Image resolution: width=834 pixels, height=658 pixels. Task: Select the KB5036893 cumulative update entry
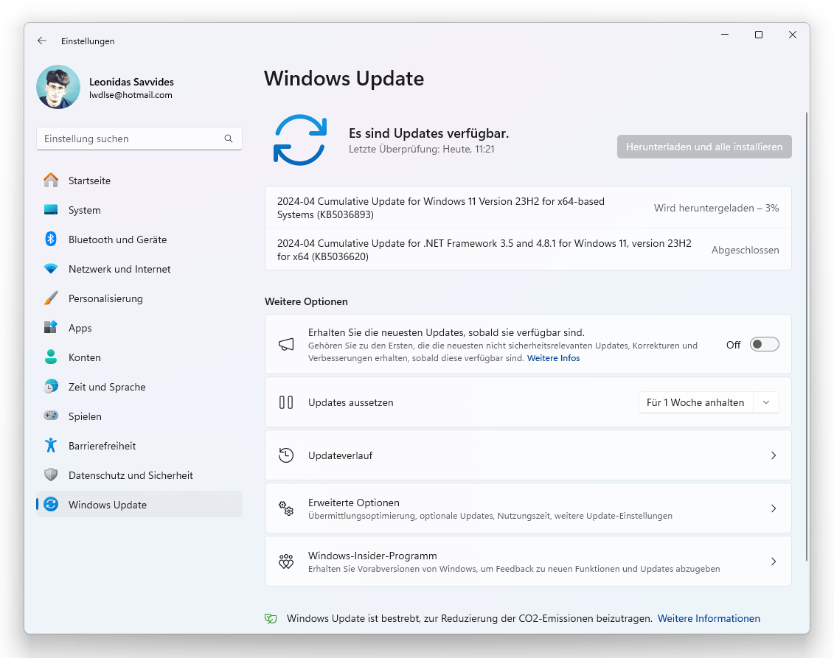tap(528, 208)
